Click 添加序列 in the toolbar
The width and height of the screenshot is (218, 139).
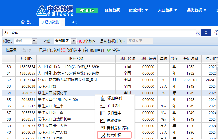coord(94,50)
